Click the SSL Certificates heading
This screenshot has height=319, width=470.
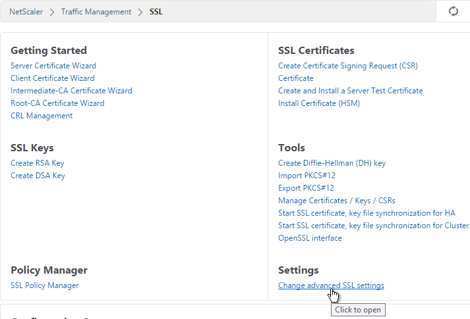pyautogui.click(x=316, y=50)
